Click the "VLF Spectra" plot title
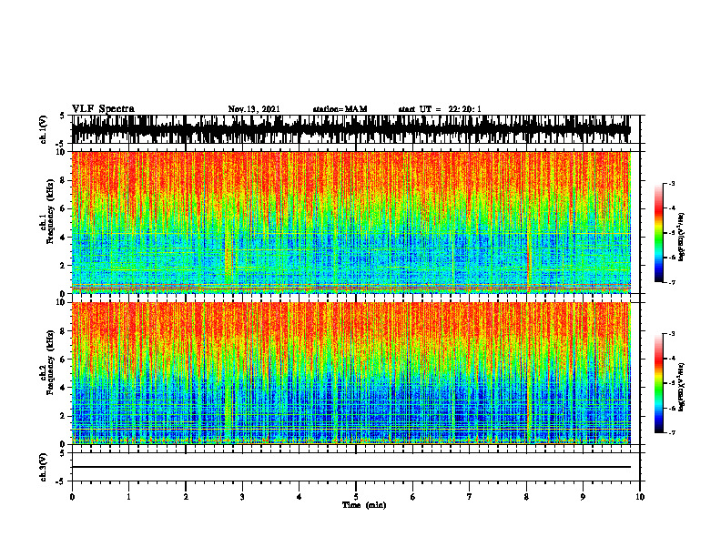 103,109
